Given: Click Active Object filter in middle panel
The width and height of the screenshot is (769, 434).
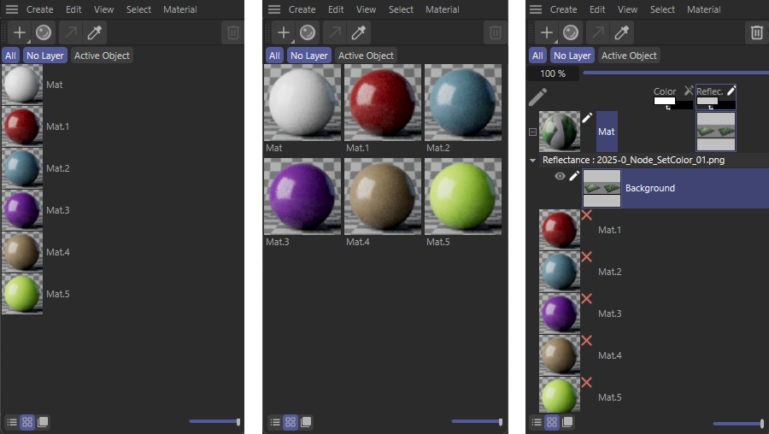Looking at the screenshot, I should [366, 56].
